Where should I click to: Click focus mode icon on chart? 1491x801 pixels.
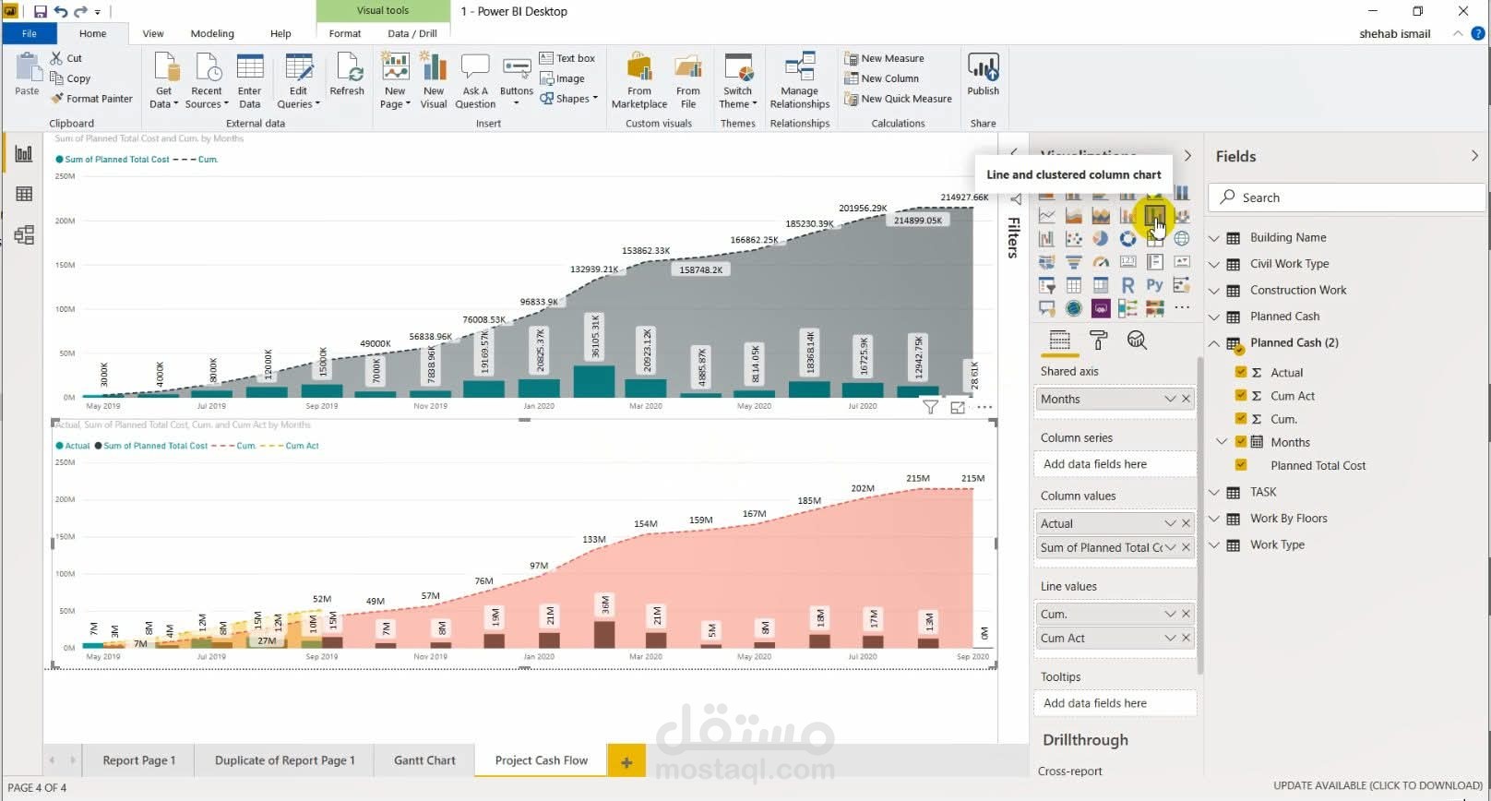(x=958, y=407)
